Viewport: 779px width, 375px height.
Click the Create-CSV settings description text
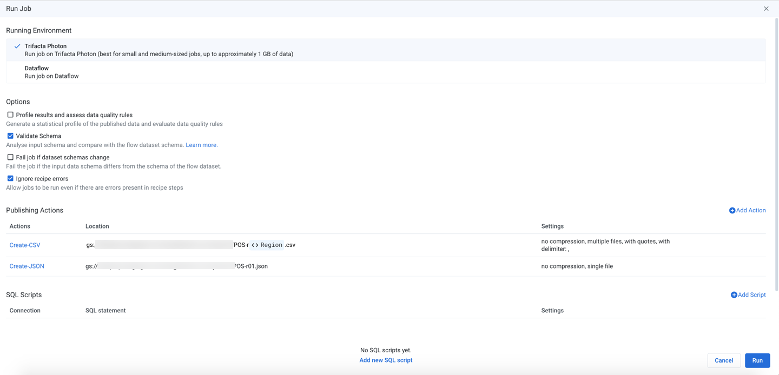605,245
